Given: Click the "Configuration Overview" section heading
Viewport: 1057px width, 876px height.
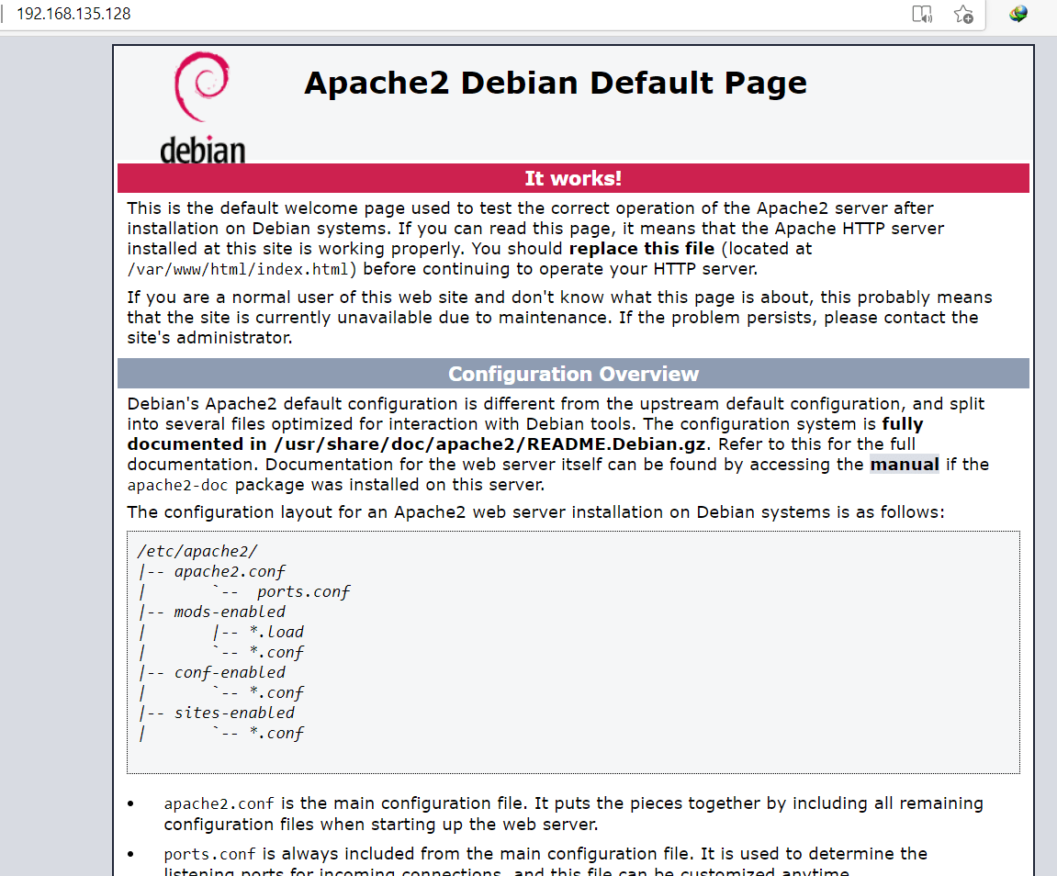Looking at the screenshot, I should (x=573, y=374).
